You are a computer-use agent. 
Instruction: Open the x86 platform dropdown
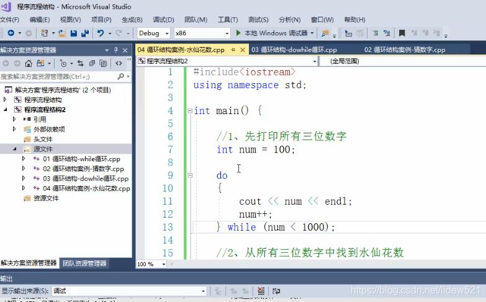202,33
